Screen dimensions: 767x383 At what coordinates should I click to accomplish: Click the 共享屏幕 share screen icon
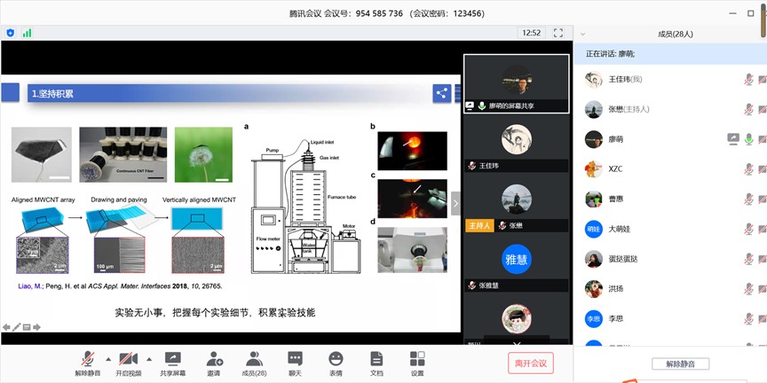pos(173,359)
